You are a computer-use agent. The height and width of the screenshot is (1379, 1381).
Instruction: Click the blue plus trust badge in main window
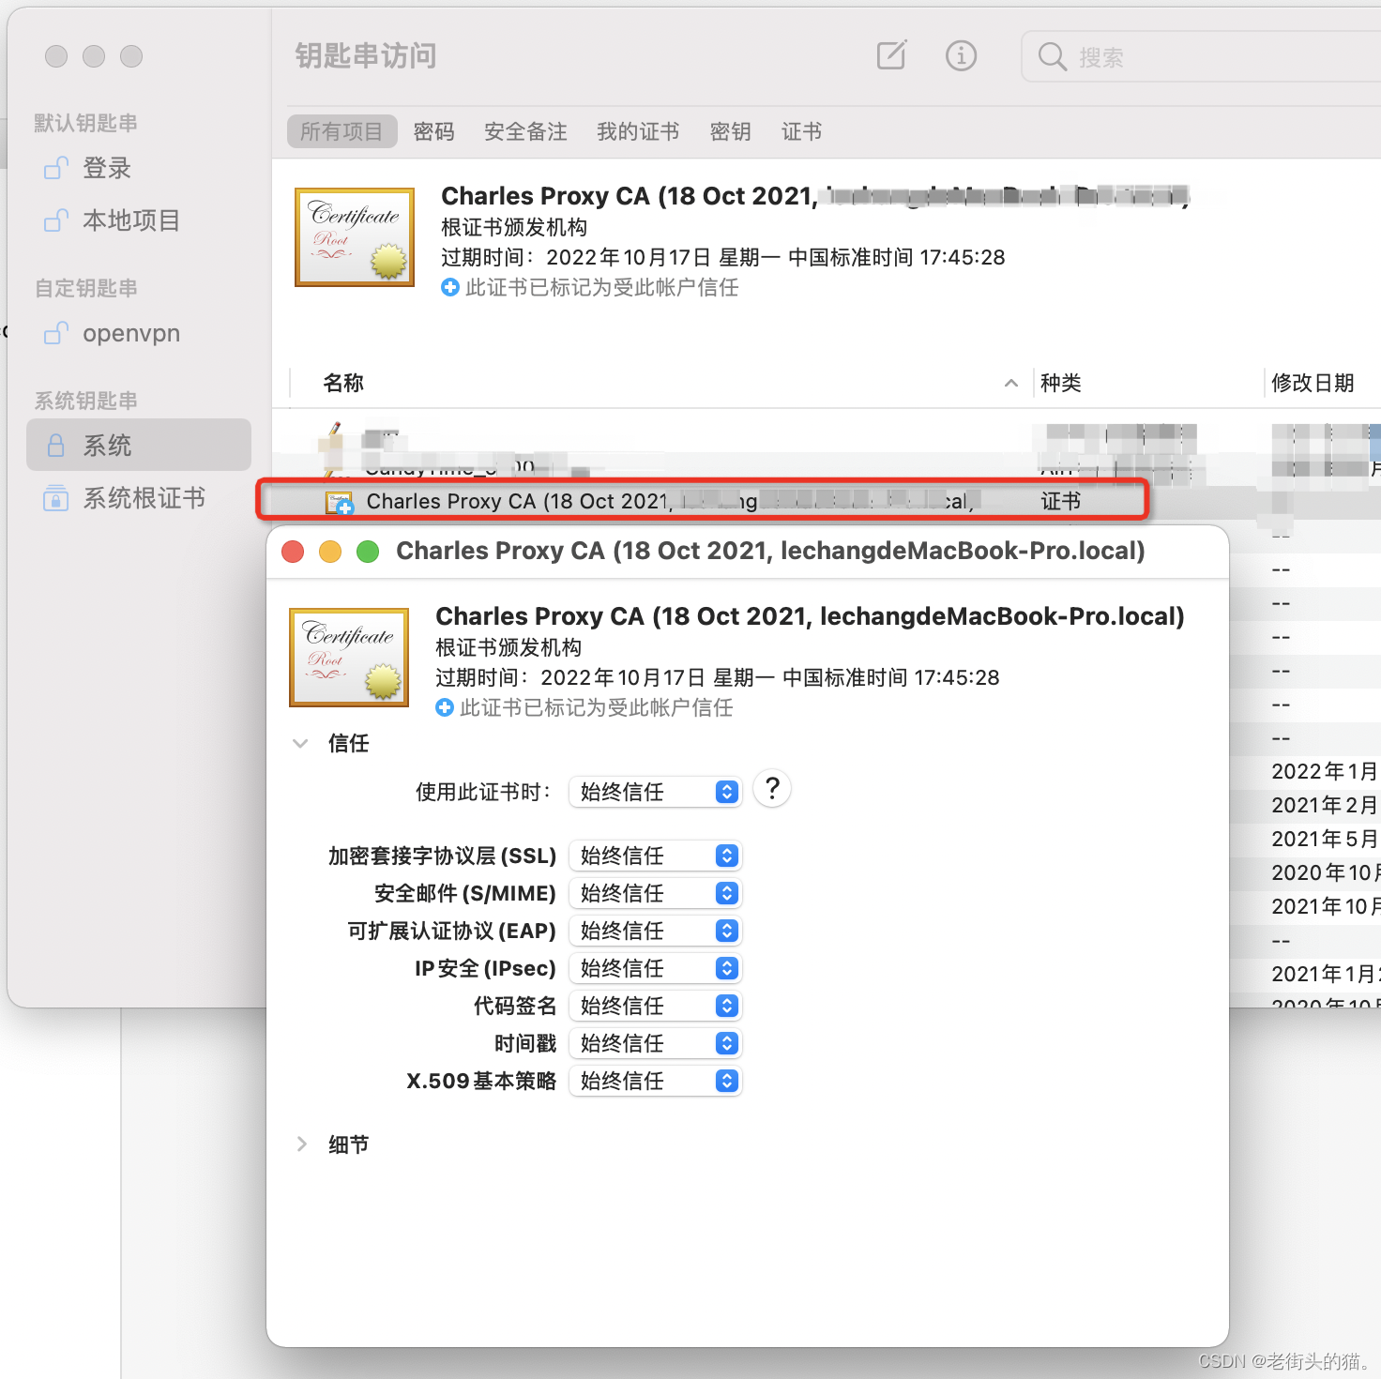click(450, 287)
